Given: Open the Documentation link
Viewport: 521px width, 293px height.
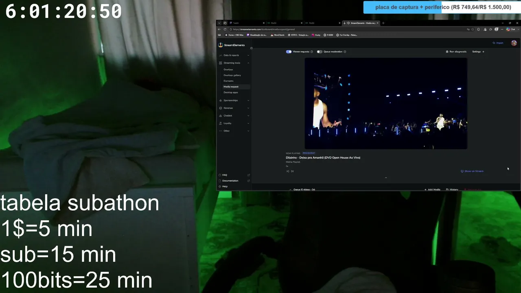Looking at the screenshot, I should (x=234, y=181).
